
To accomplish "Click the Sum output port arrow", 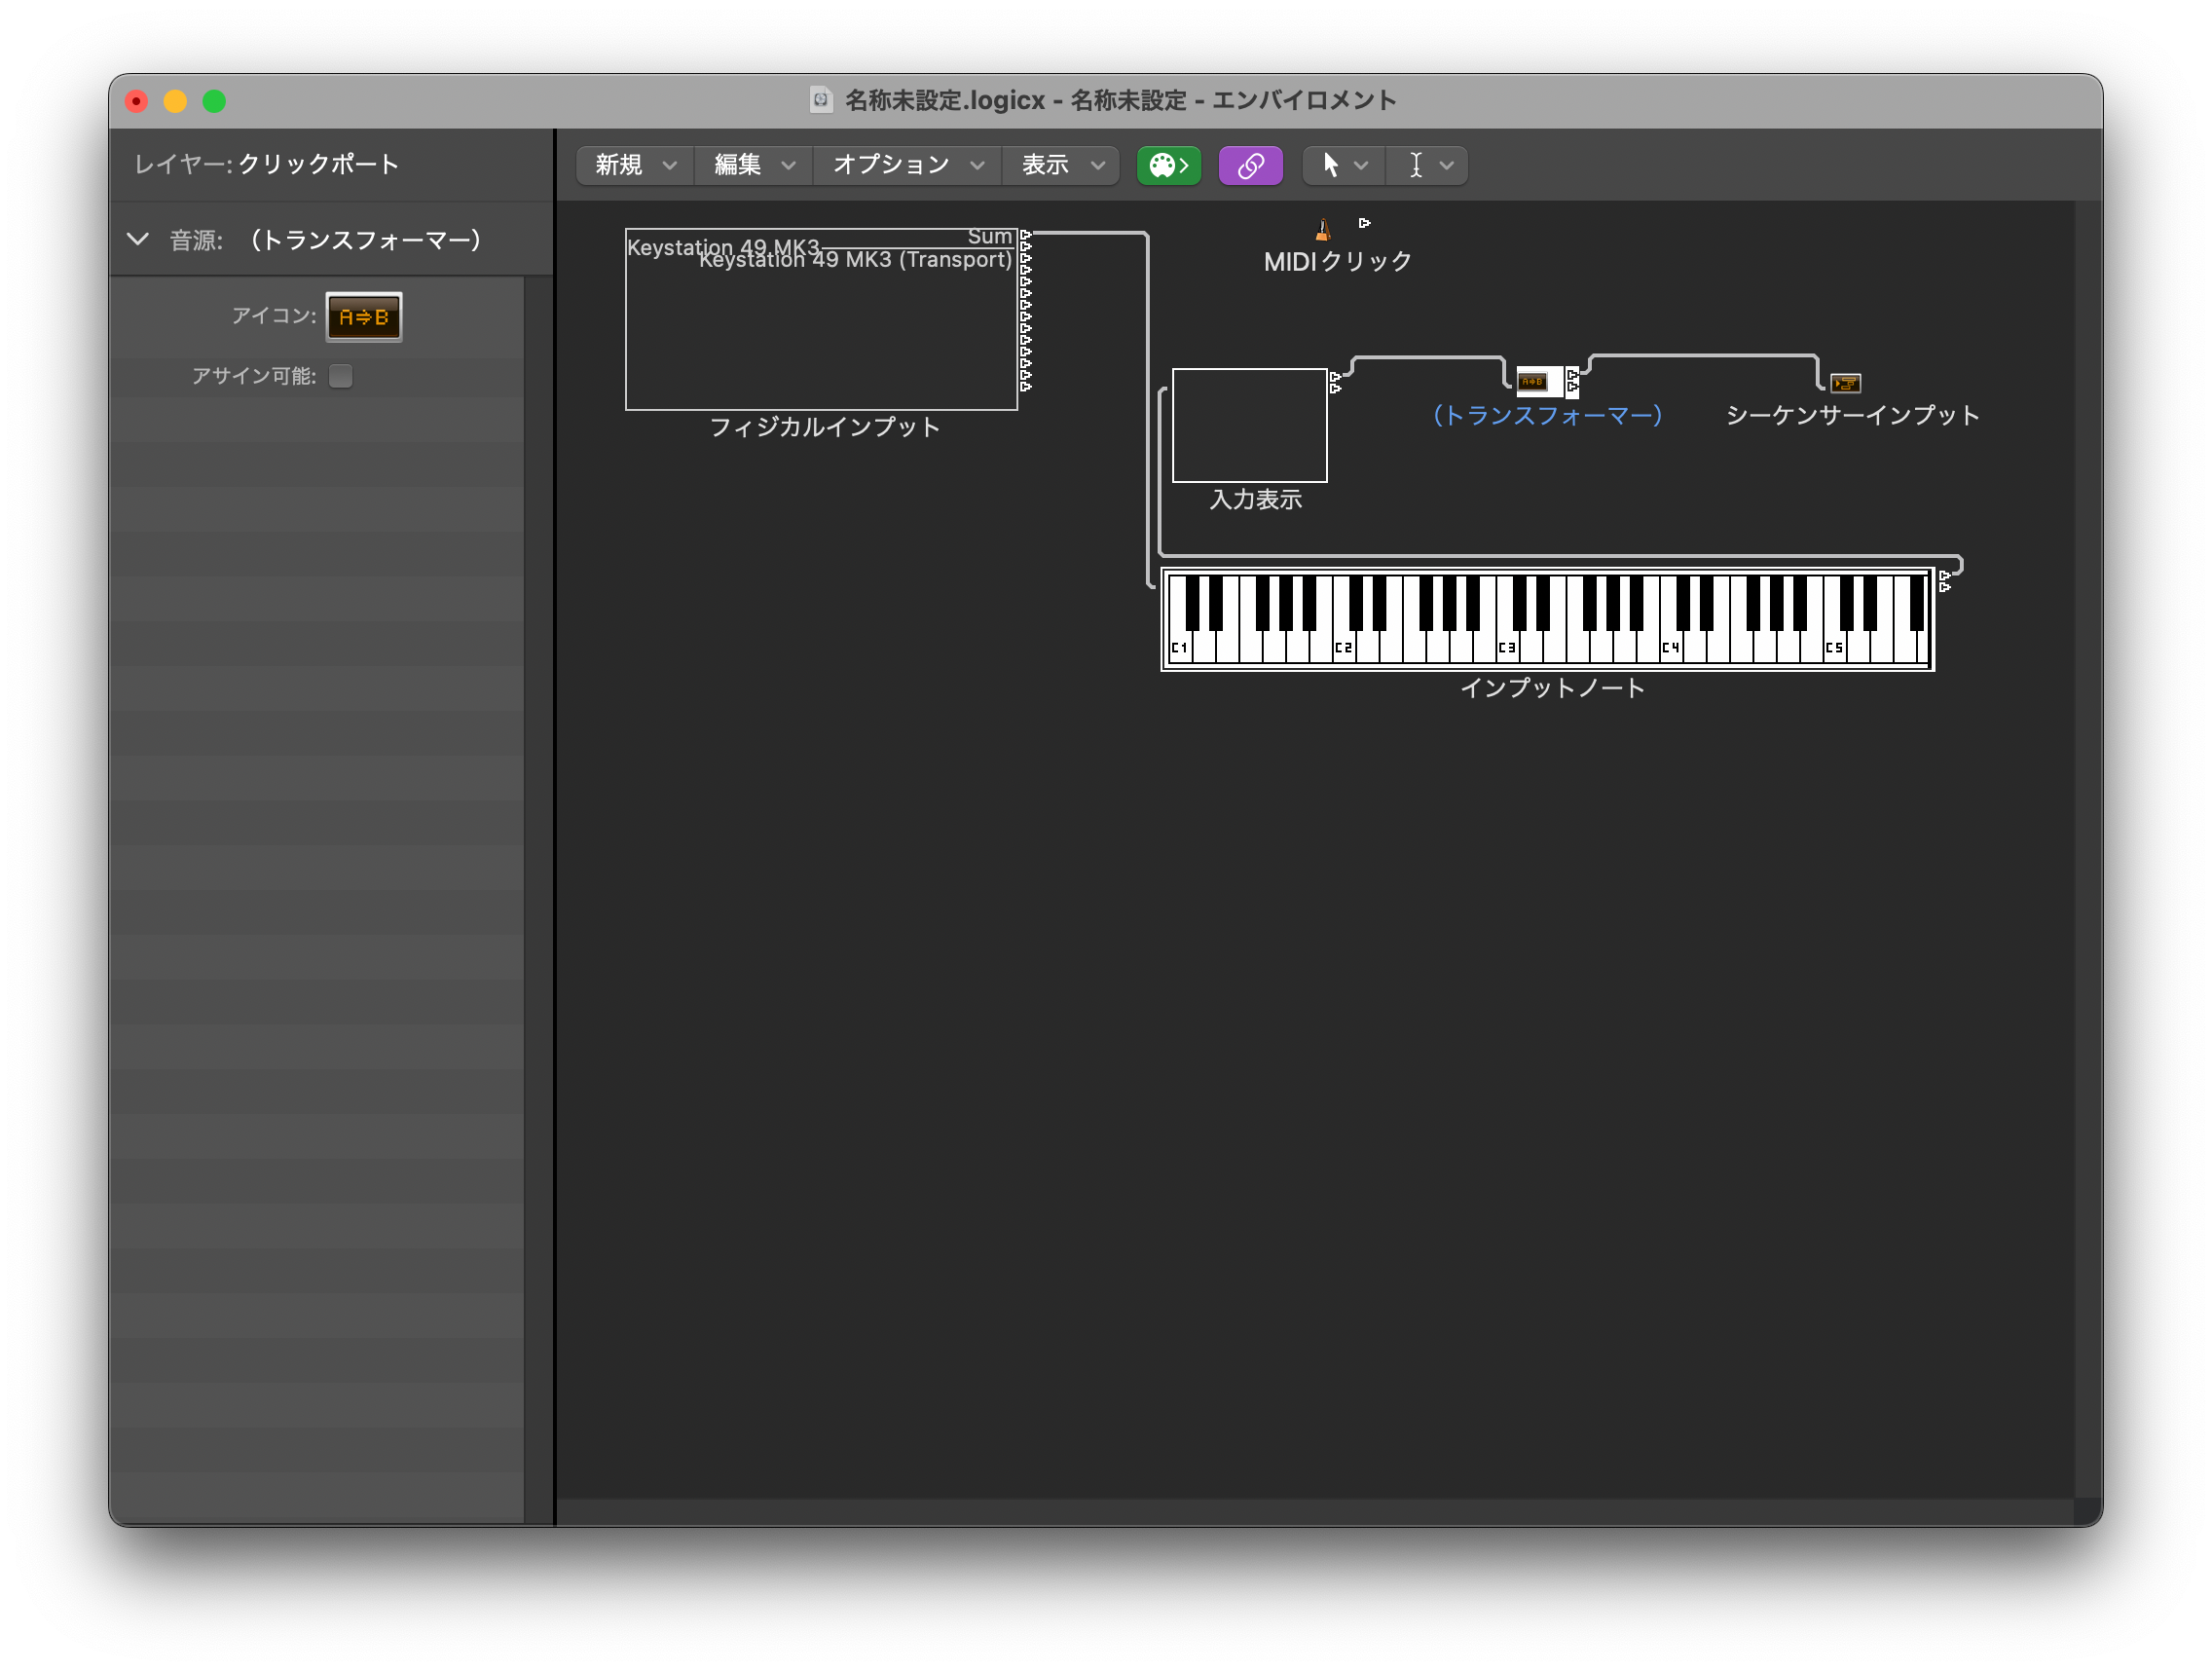I will pos(1025,235).
